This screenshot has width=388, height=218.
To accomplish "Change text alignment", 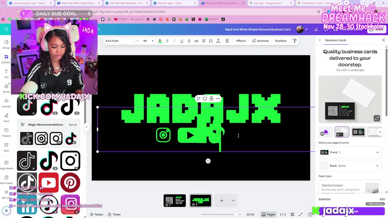I will 203,41.
